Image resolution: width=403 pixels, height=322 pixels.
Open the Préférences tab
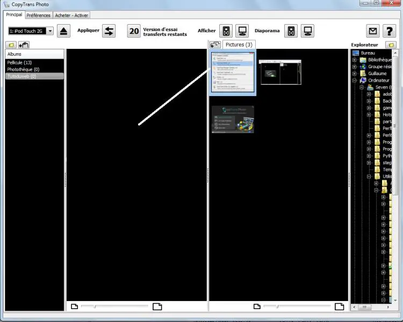(39, 16)
